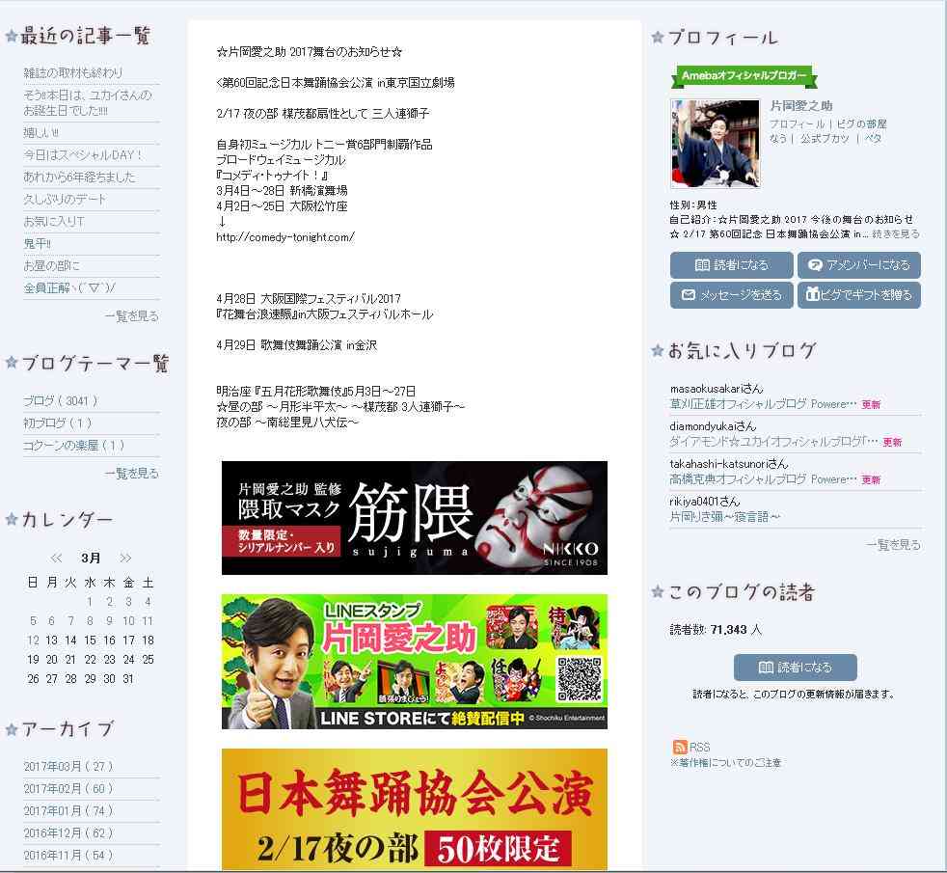Open the article 今日はスペシャルDAY！

click(82, 154)
